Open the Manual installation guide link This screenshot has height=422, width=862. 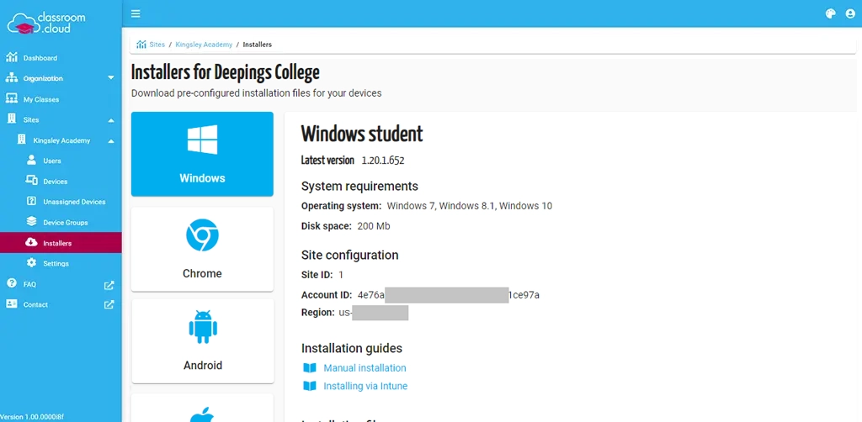[364, 367]
